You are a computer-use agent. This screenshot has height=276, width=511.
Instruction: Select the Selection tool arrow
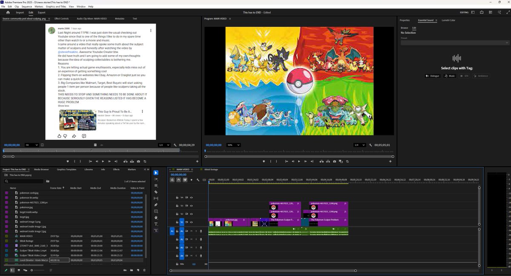(x=156, y=173)
